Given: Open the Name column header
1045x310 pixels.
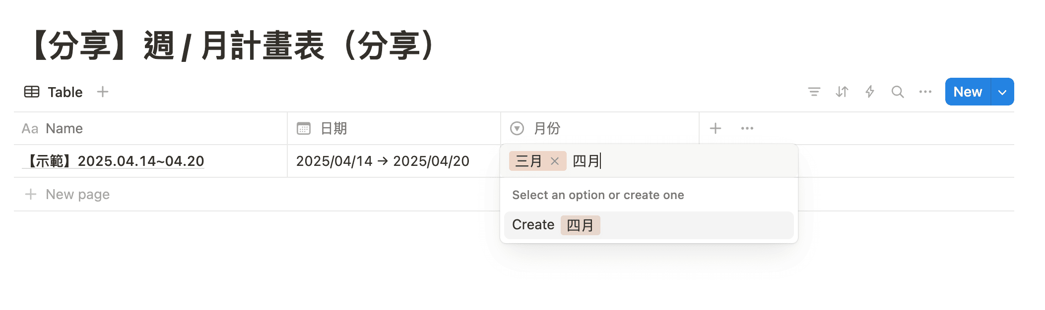Looking at the screenshot, I should click(x=64, y=129).
